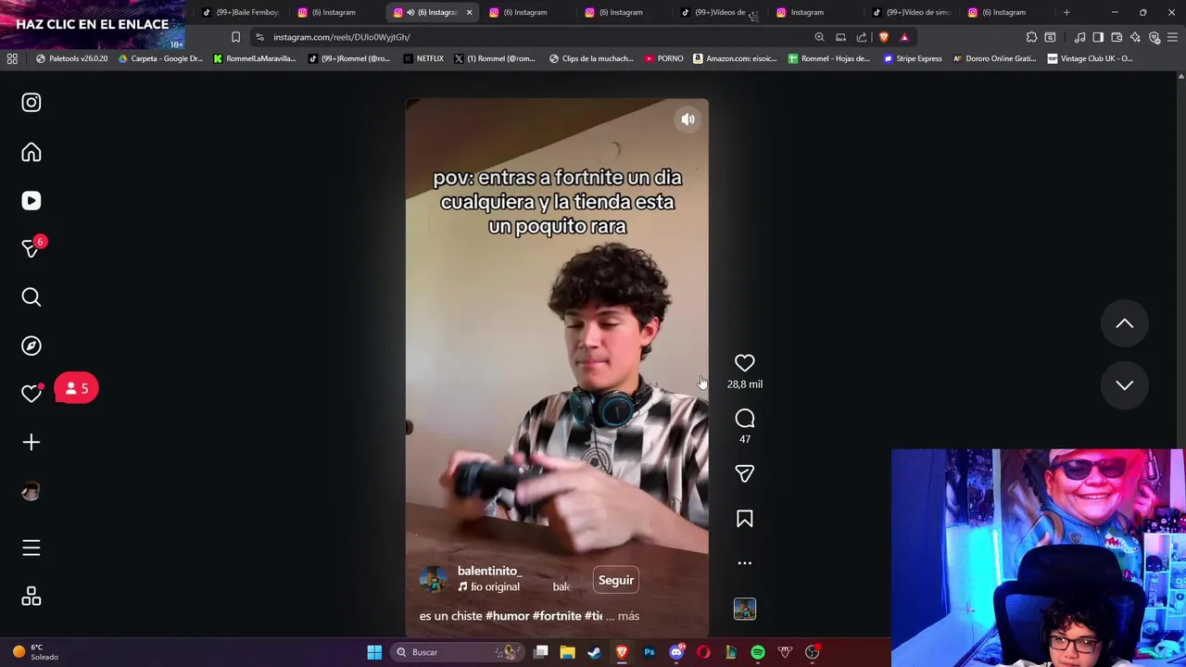1186x667 pixels.
Task: Click the balentinito_ avatar
Action: click(434, 580)
